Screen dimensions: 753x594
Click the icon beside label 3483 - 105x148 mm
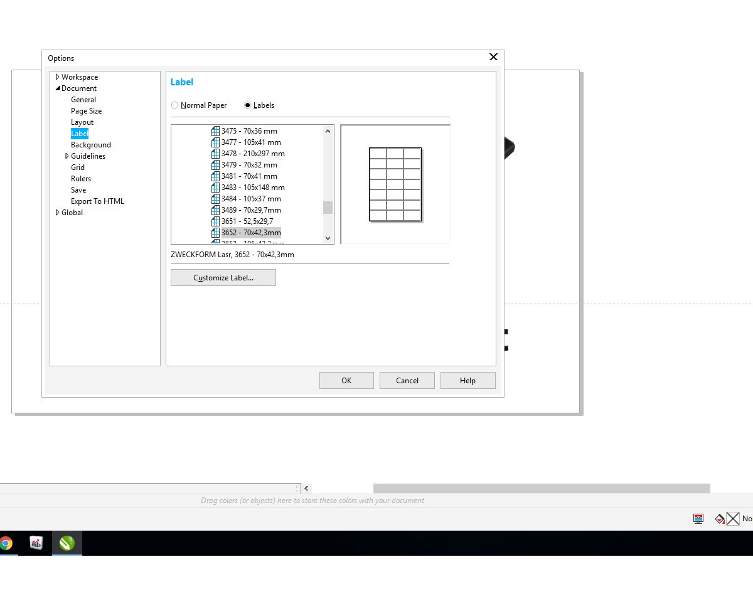click(x=216, y=188)
